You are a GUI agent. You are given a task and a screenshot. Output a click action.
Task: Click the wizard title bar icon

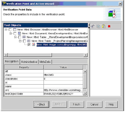coord(4,4)
